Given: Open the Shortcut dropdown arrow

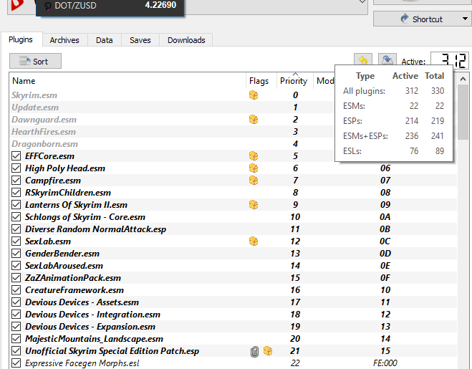Looking at the screenshot, I should coord(465,19).
